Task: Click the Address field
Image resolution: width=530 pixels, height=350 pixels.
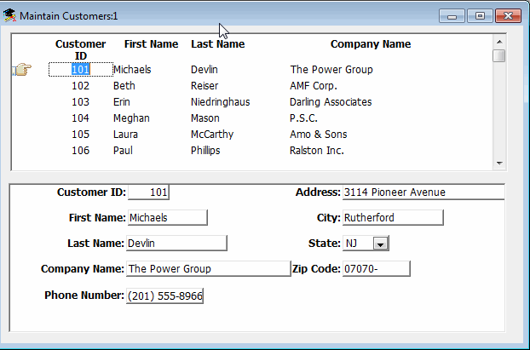Action: point(422,192)
